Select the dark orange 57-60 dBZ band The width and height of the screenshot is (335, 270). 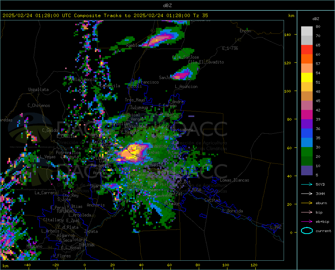coord(307,59)
